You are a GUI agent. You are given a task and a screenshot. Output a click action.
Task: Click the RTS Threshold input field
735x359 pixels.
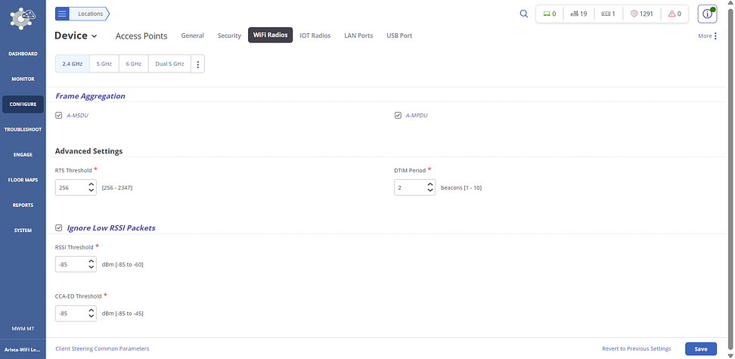70,187
